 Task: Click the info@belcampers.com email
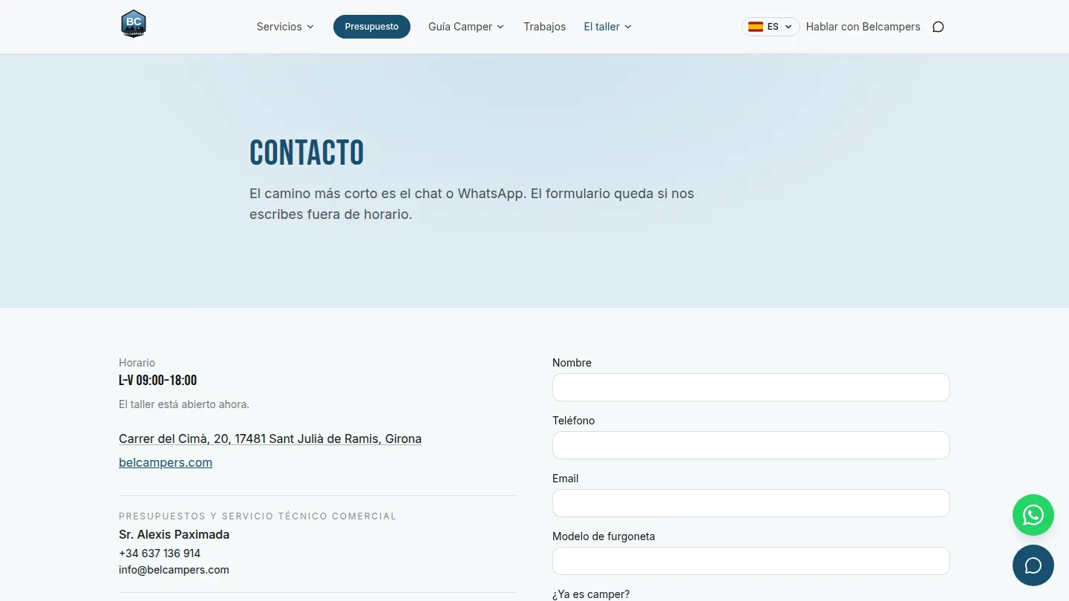pos(174,570)
